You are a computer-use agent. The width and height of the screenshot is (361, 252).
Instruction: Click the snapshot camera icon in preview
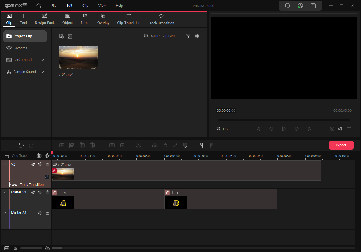tap(332, 129)
